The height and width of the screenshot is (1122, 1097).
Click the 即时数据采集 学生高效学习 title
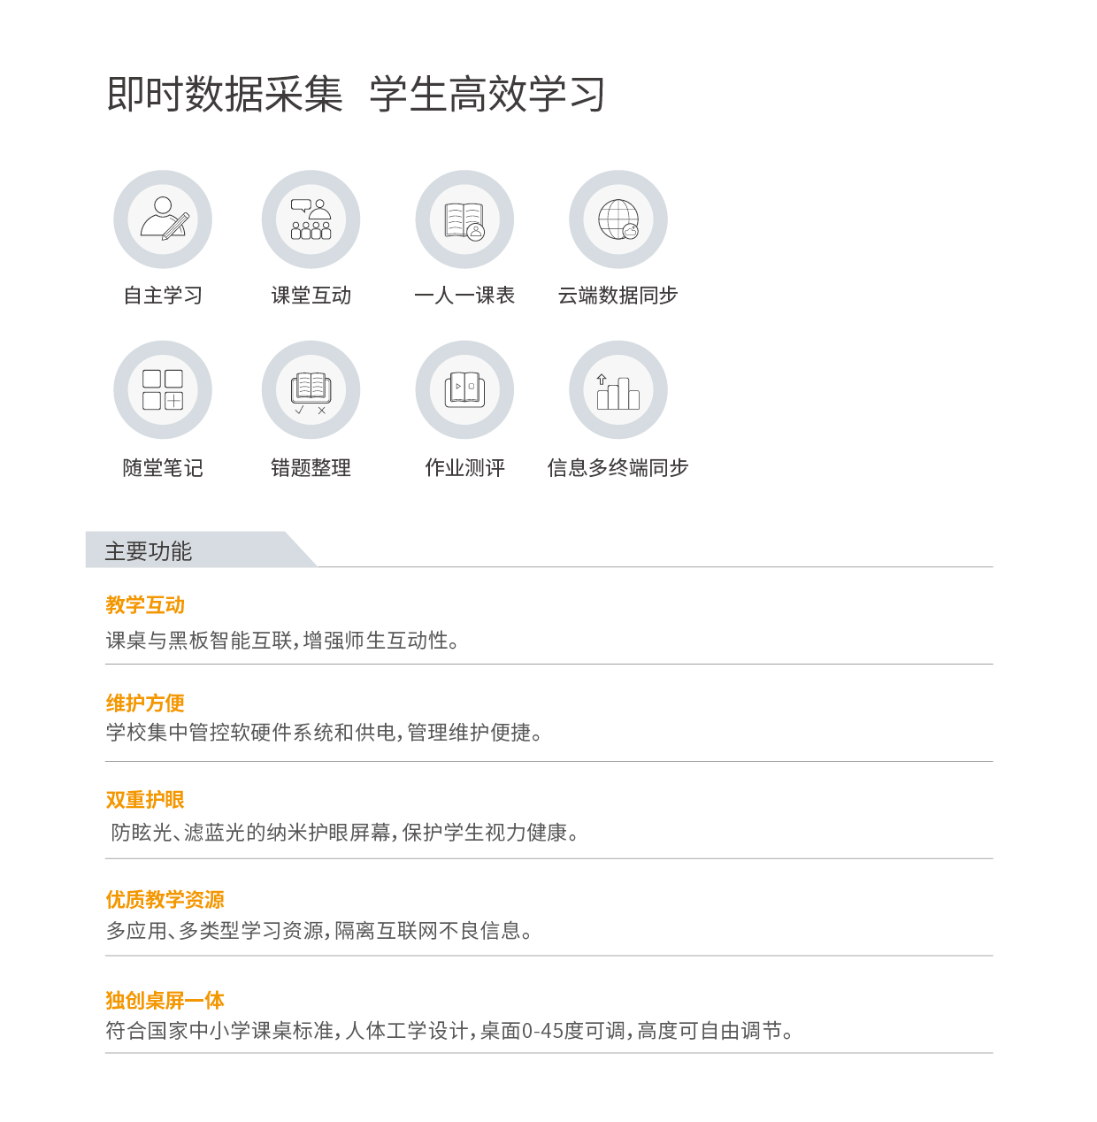(x=356, y=94)
